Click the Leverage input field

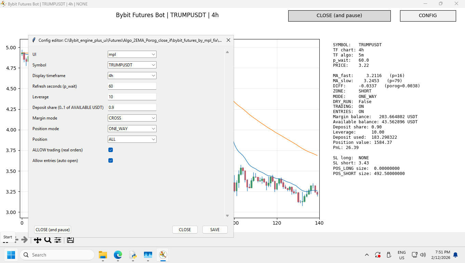point(132,97)
